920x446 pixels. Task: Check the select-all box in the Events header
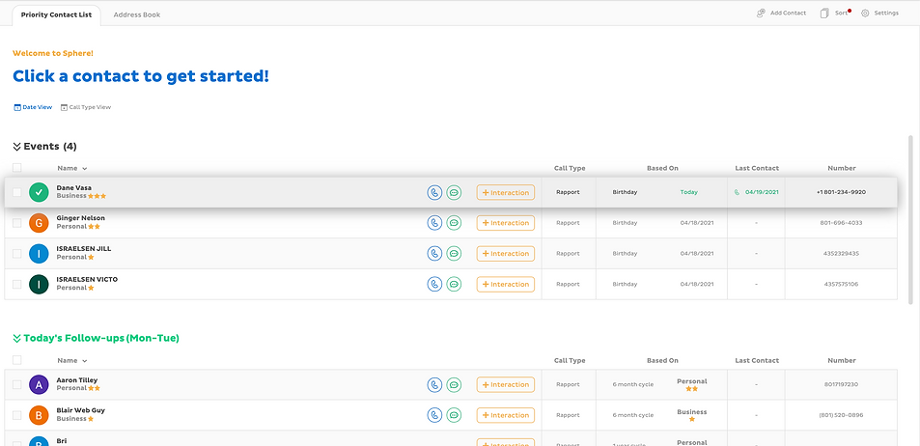17,168
